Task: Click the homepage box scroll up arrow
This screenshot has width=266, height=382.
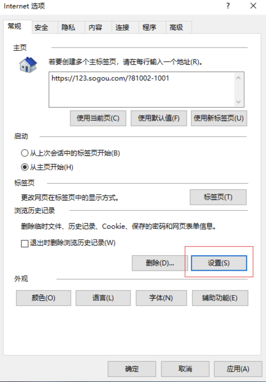Action: click(x=238, y=78)
